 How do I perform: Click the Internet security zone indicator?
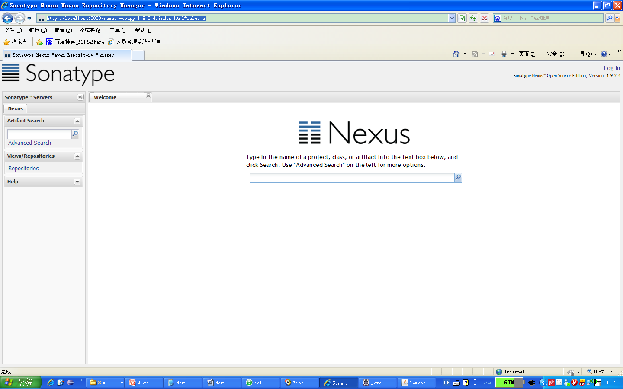pos(511,372)
